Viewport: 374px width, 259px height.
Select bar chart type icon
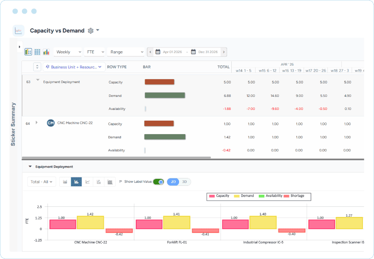click(x=76, y=182)
